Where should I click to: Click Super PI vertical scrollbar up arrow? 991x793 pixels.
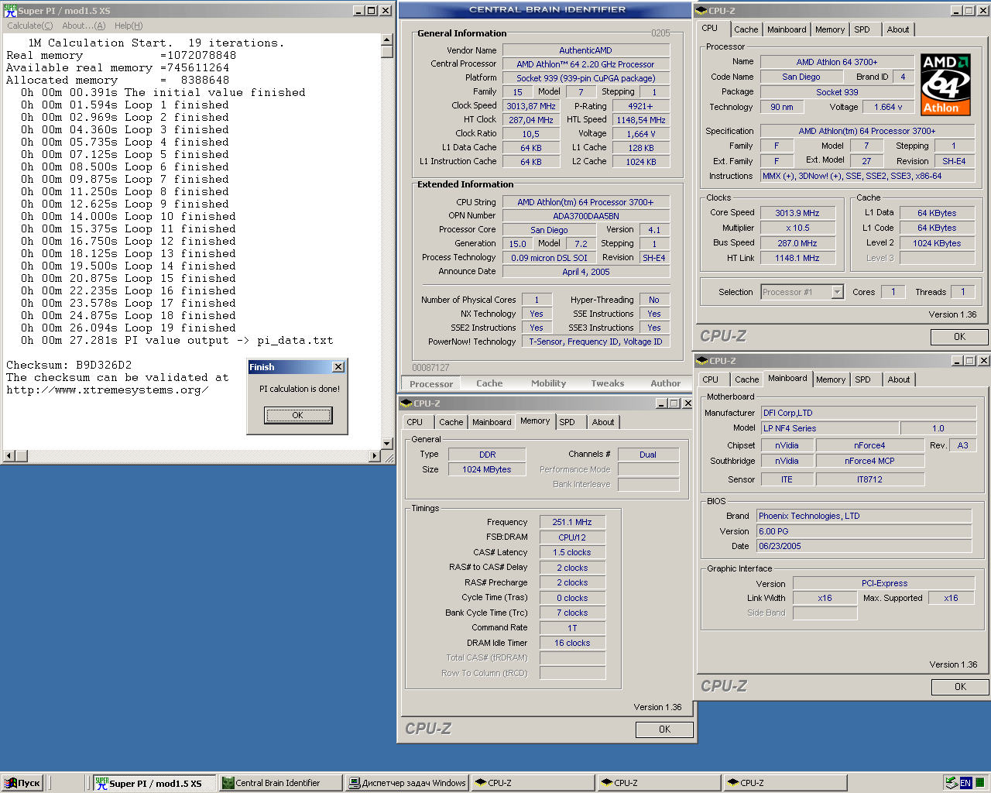pos(387,39)
